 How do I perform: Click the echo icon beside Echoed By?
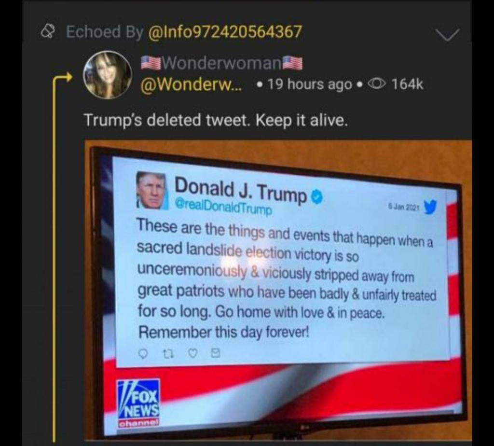tap(48, 31)
